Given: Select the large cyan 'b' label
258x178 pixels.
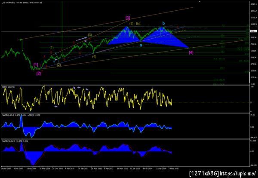Looking at the screenshot, I should click(163, 23).
